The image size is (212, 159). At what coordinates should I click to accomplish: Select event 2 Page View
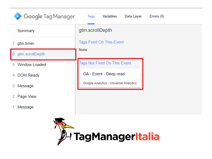[x=43, y=96]
